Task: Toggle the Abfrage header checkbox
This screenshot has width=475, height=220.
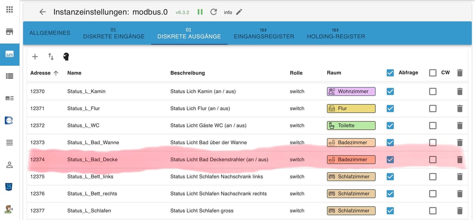Action: [x=390, y=73]
